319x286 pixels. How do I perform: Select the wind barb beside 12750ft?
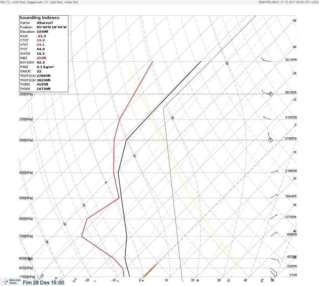point(274,217)
